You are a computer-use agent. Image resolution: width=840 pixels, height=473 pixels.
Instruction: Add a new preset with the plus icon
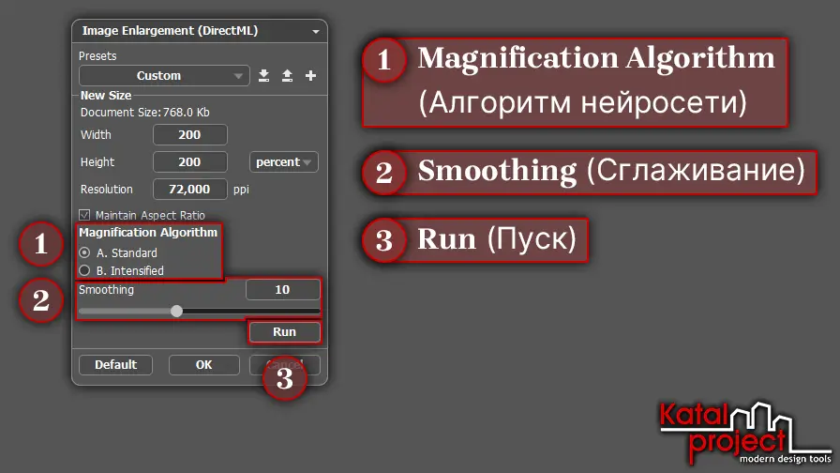click(311, 75)
